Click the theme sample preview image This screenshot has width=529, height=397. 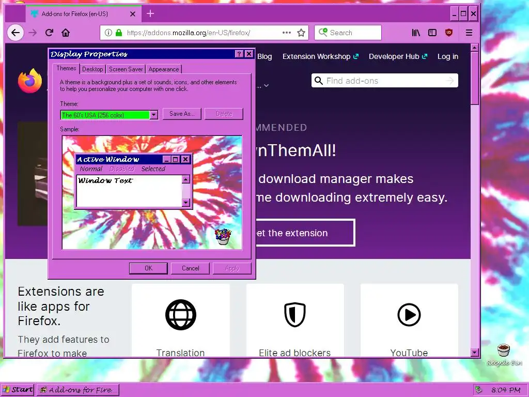coord(152,192)
